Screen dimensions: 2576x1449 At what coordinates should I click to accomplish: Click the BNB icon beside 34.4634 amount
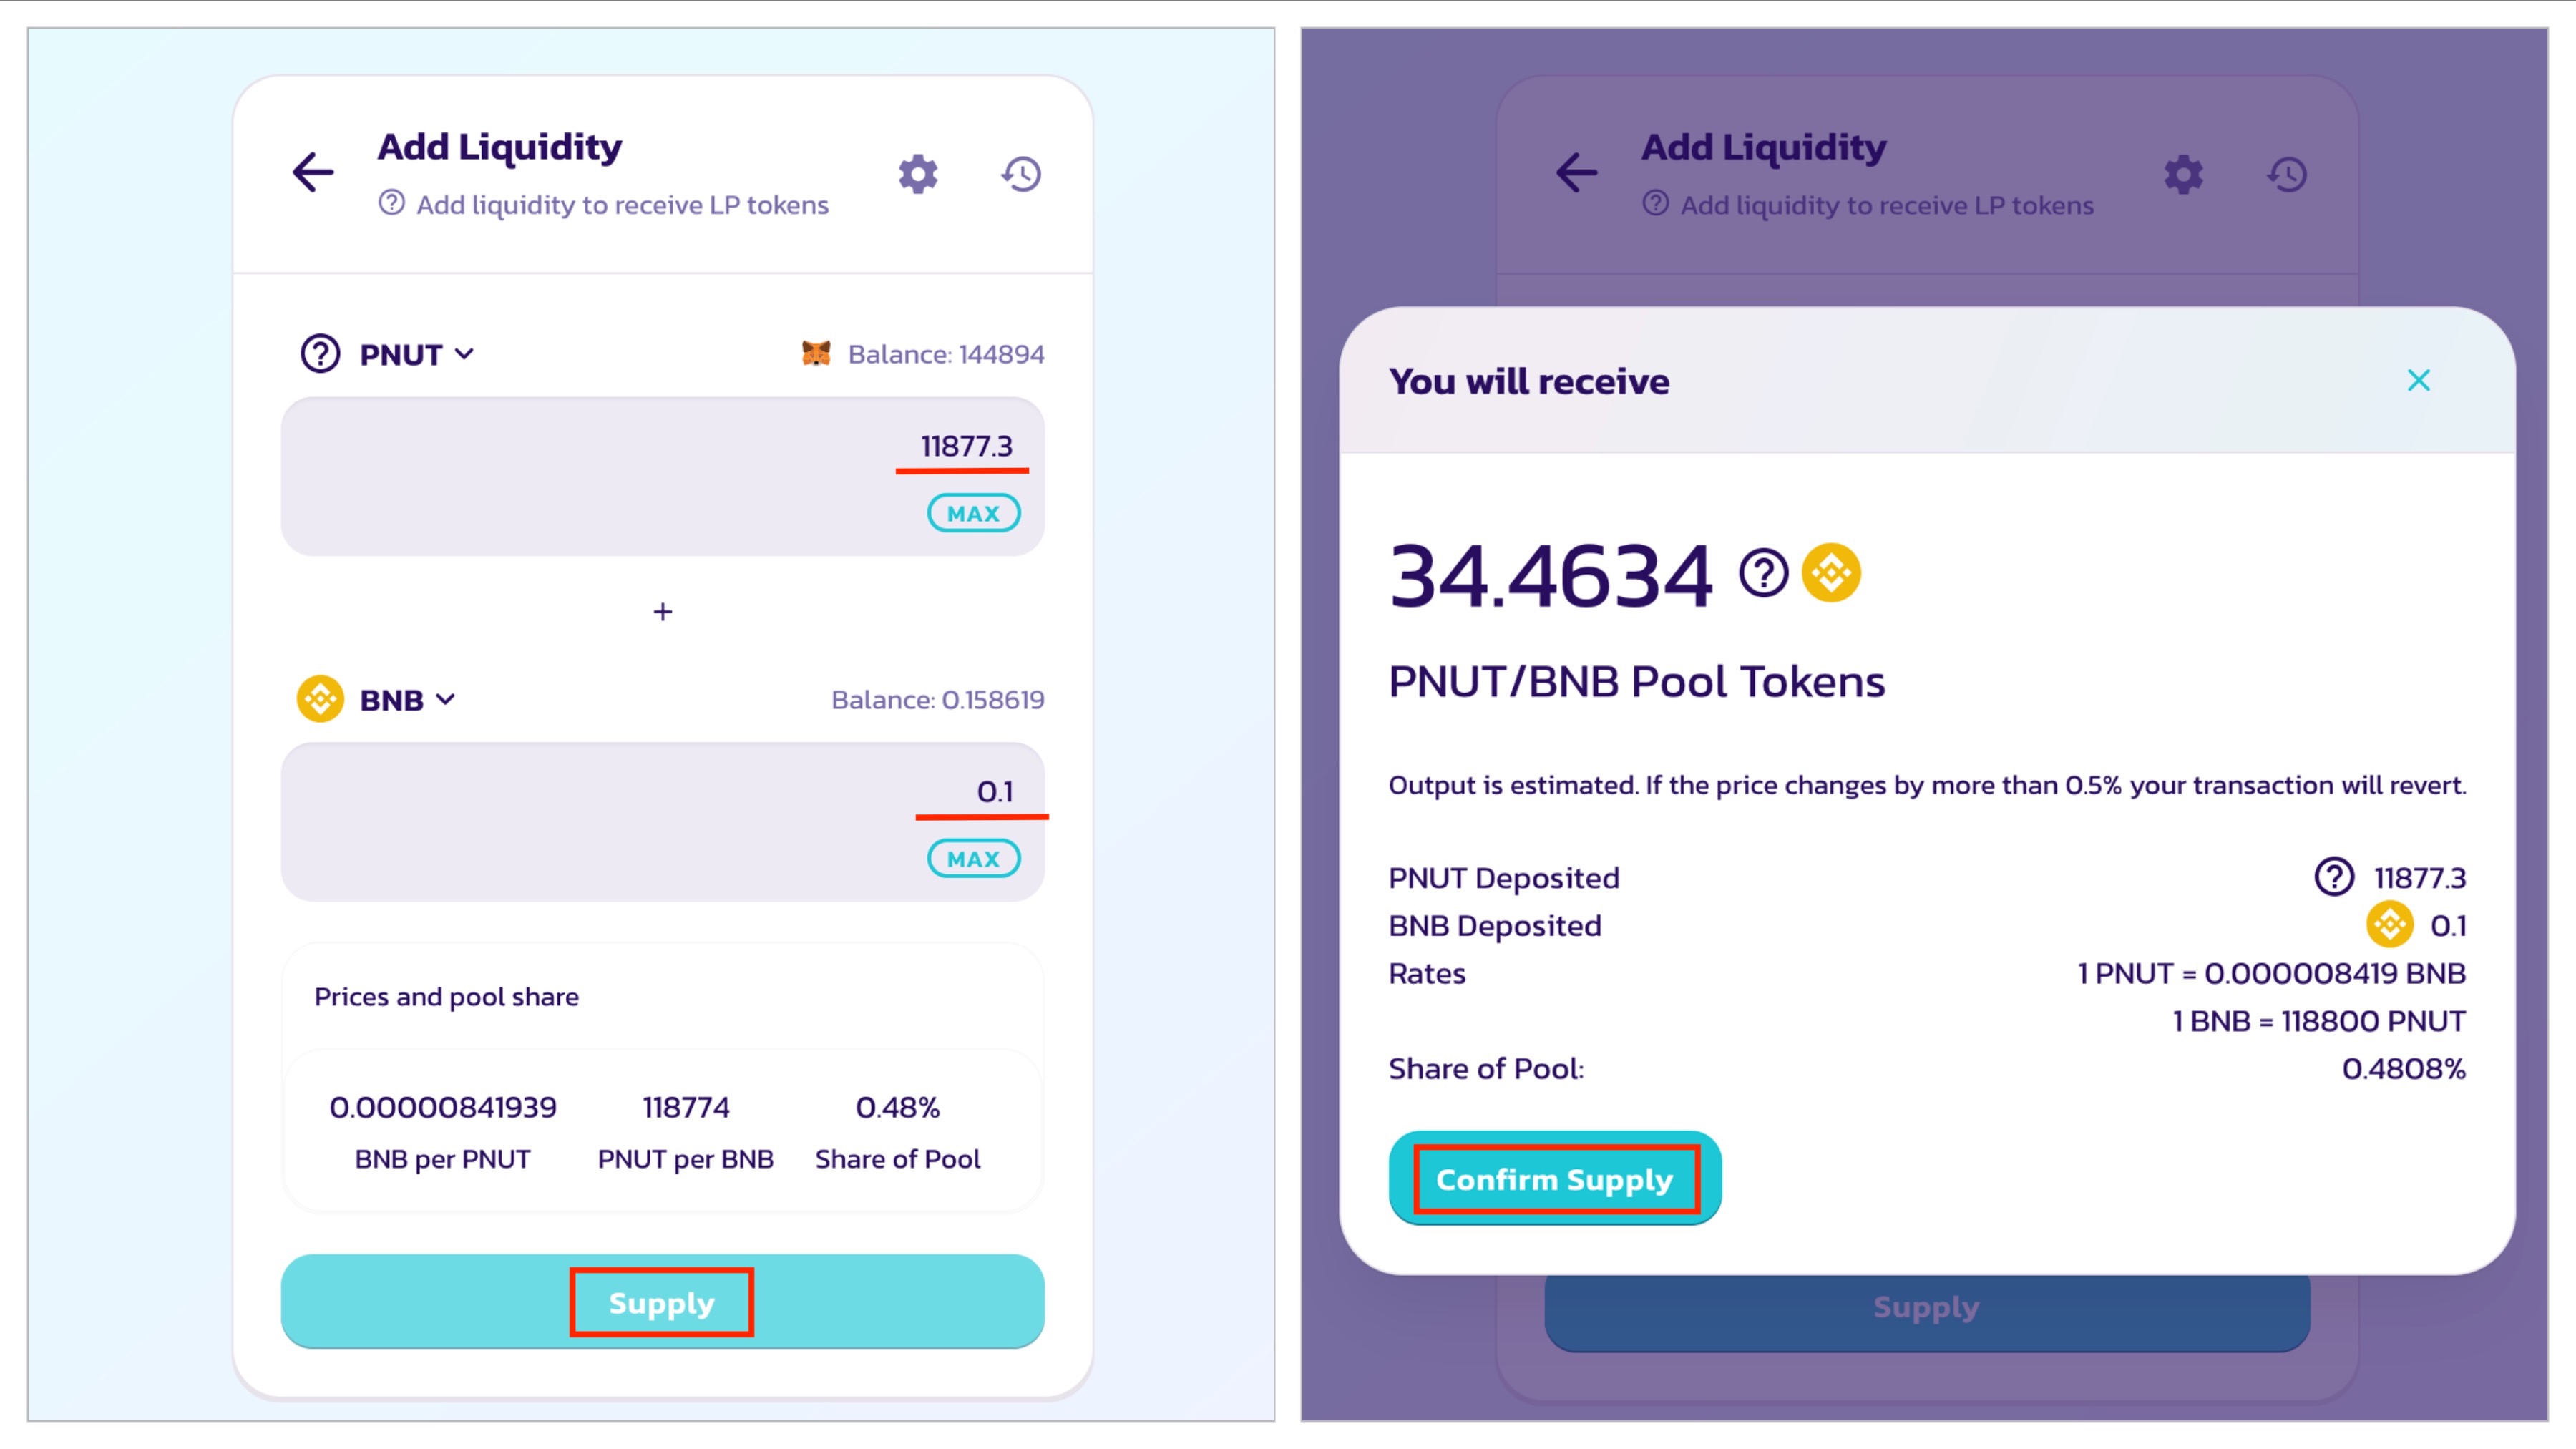coord(1831,573)
